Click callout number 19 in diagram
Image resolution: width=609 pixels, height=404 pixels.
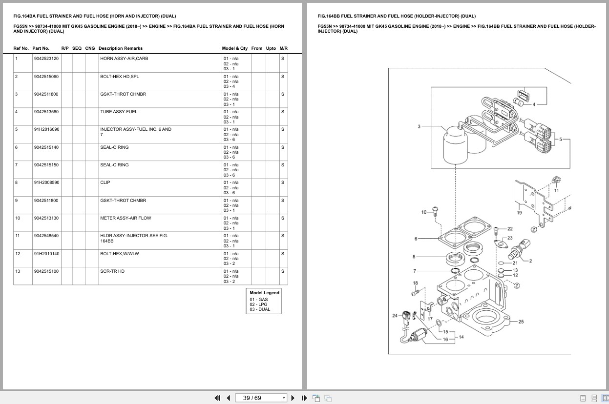click(519, 213)
